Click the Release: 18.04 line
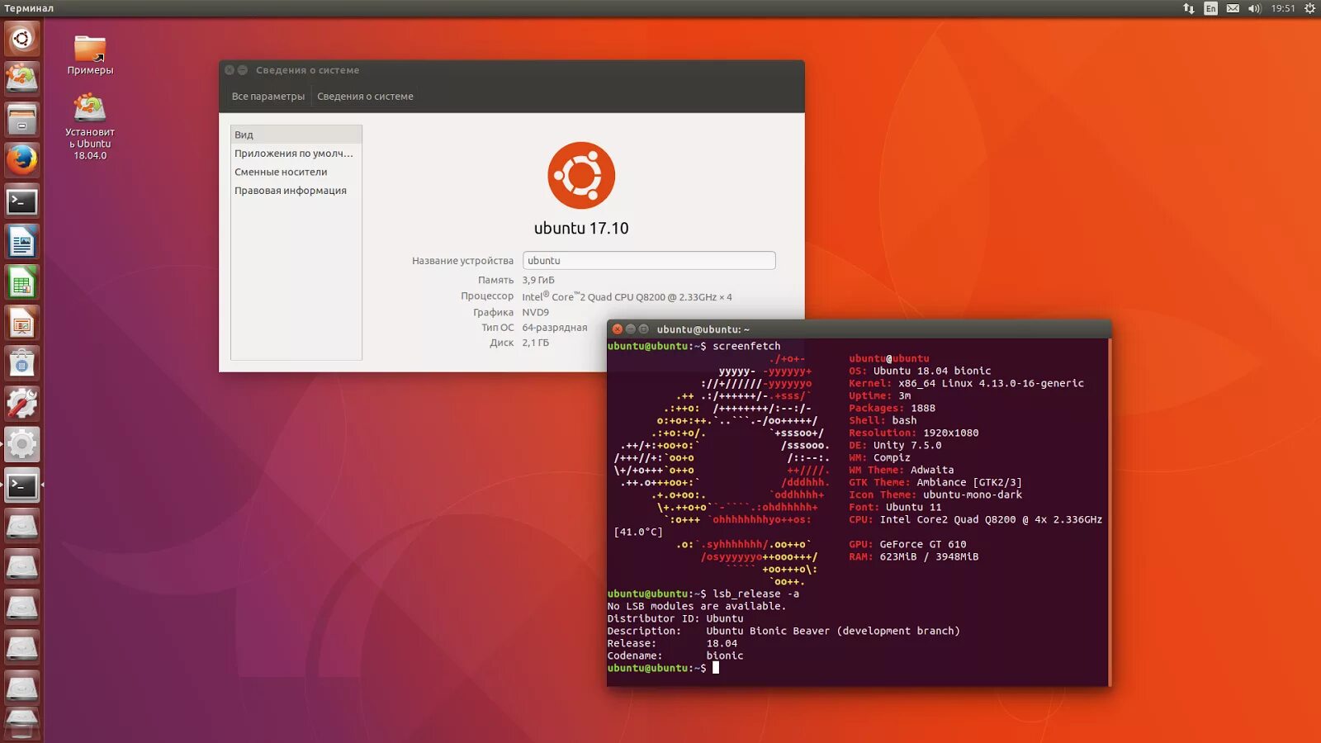This screenshot has height=743, width=1321. [672, 643]
